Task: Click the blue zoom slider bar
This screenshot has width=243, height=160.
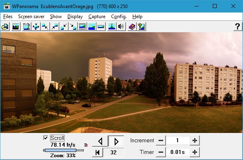Action: coord(61,150)
